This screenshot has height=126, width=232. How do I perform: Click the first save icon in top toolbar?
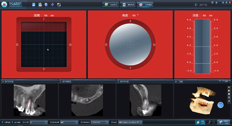[34, 5]
